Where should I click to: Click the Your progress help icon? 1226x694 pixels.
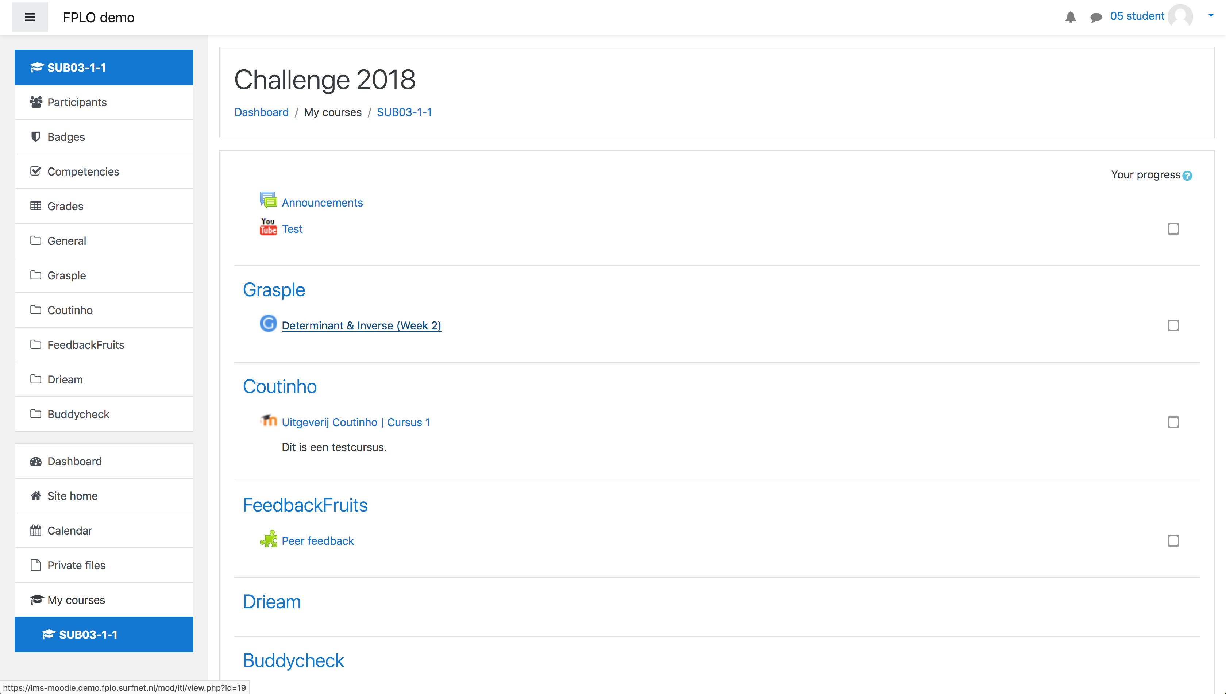click(1187, 176)
